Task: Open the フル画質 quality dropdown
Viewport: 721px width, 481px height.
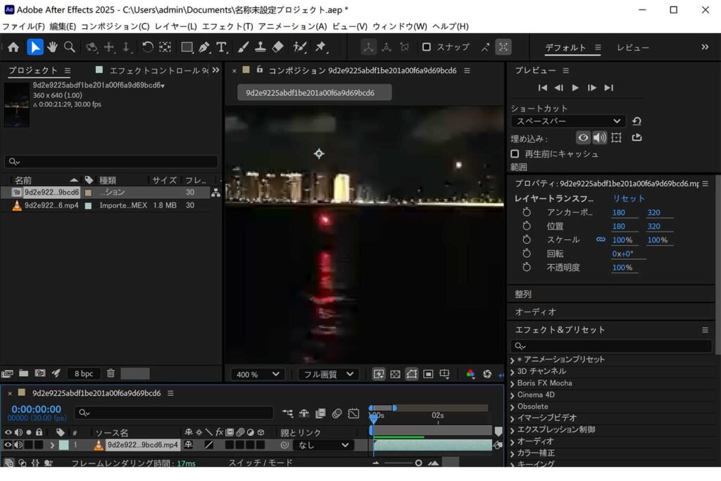Action: click(327, 374)
